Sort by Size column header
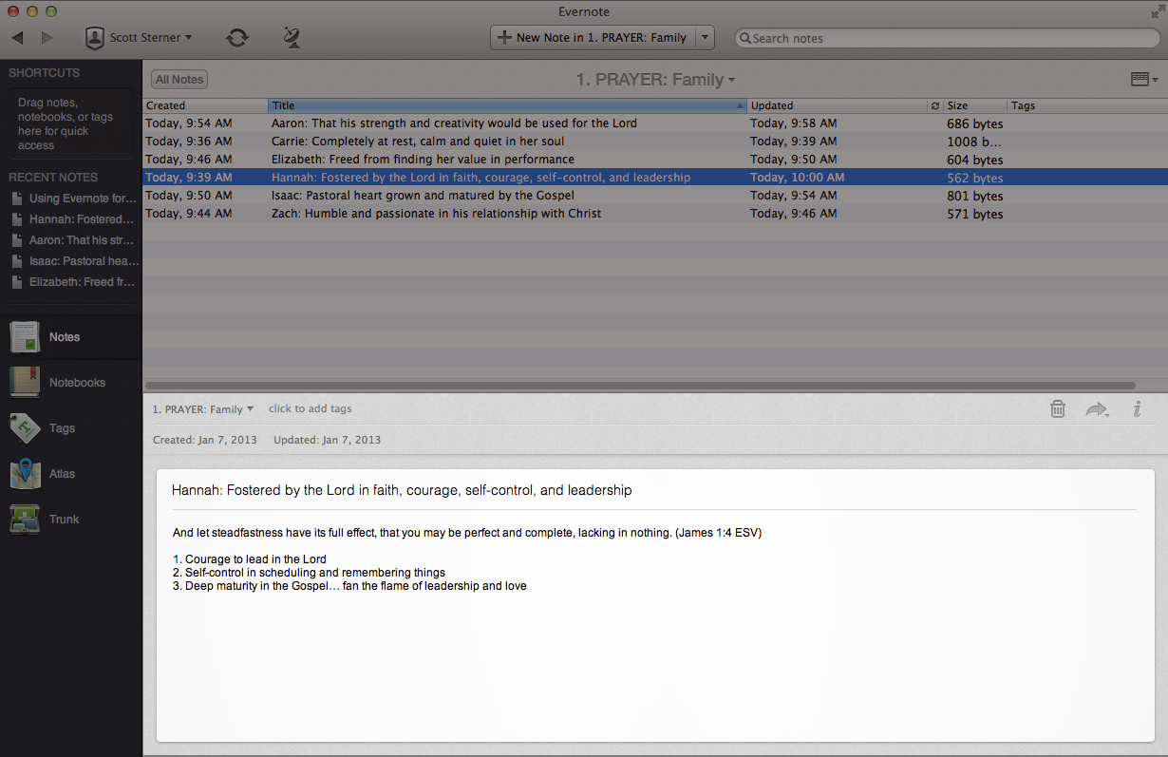Screen dimensions: 1168x757 (975, 105)
